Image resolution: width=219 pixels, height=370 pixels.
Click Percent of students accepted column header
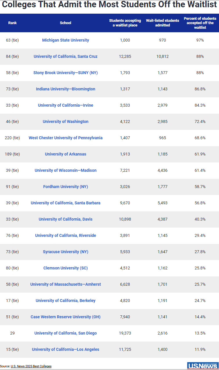point(200,23)
